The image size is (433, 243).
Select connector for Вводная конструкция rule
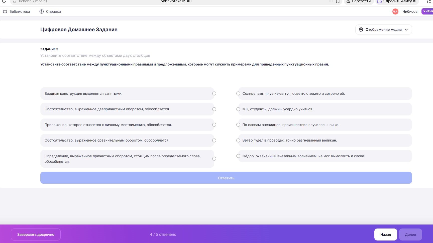[214, 93]
